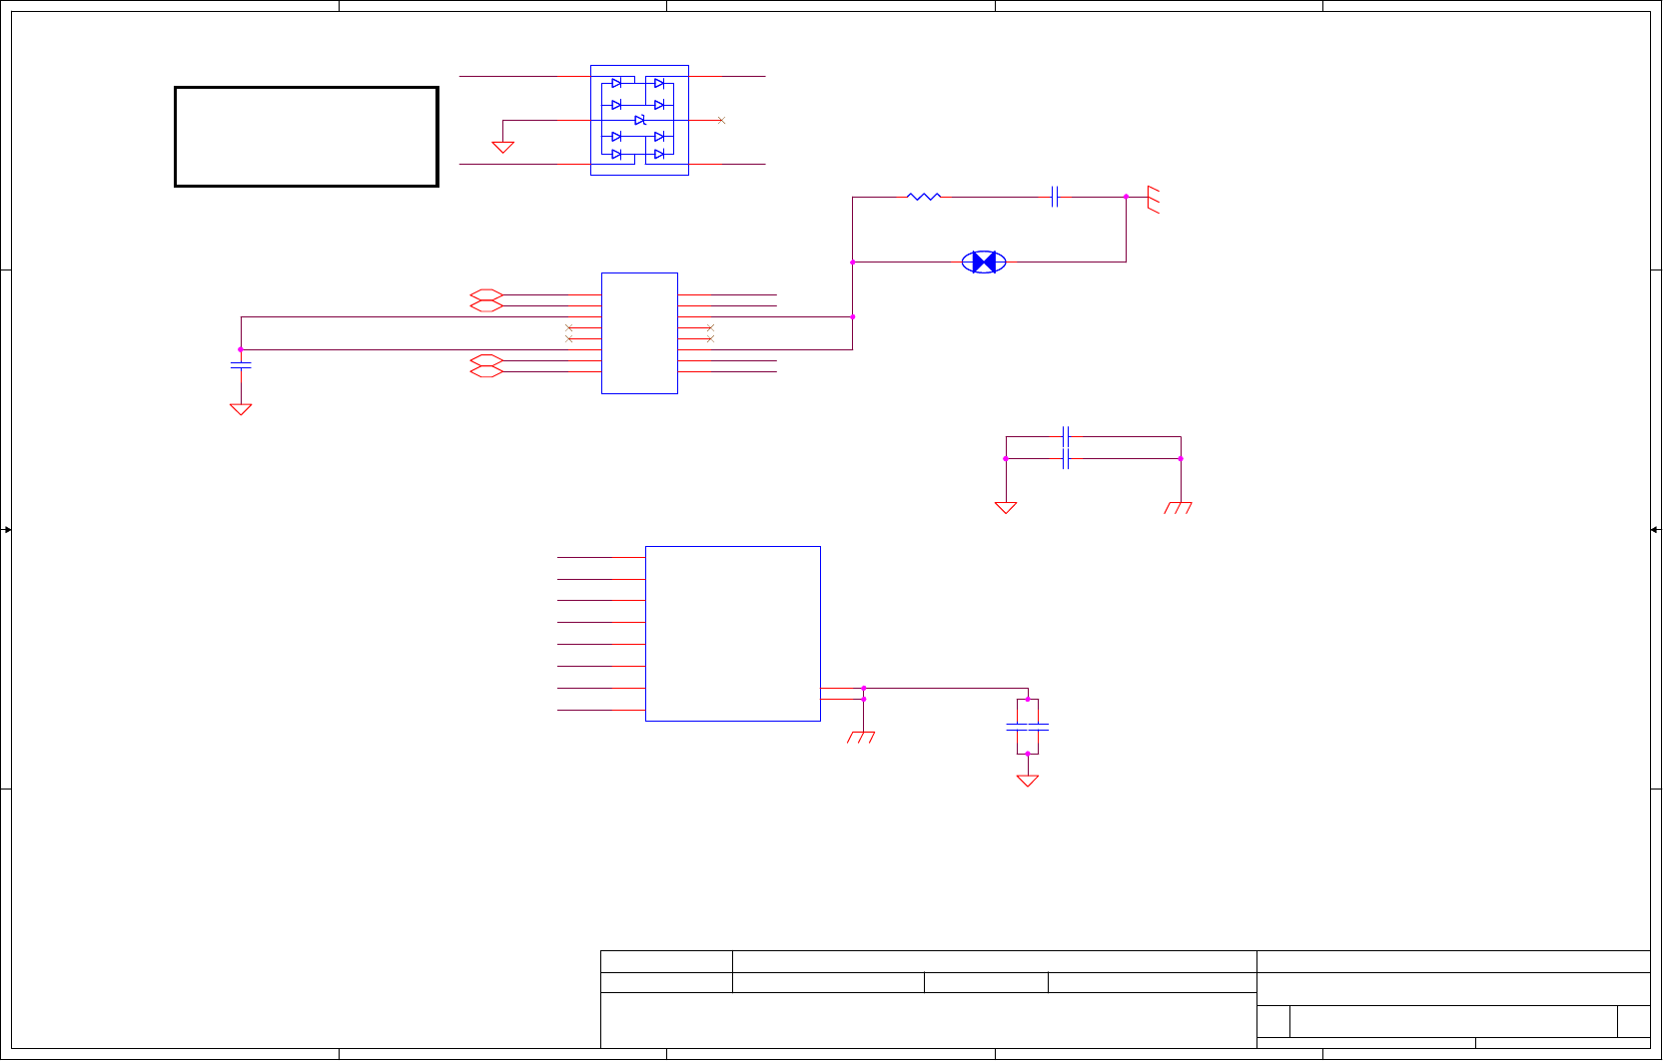The width and height of the screenshot is (1663, 1061).
Task: Select the upper no-connect X left of the small IC
Action: pos(569,327)
